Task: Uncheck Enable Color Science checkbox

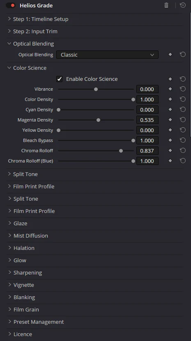Action: click(59, 79)
